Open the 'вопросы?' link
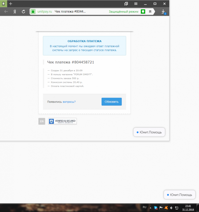 click(69, 102)
